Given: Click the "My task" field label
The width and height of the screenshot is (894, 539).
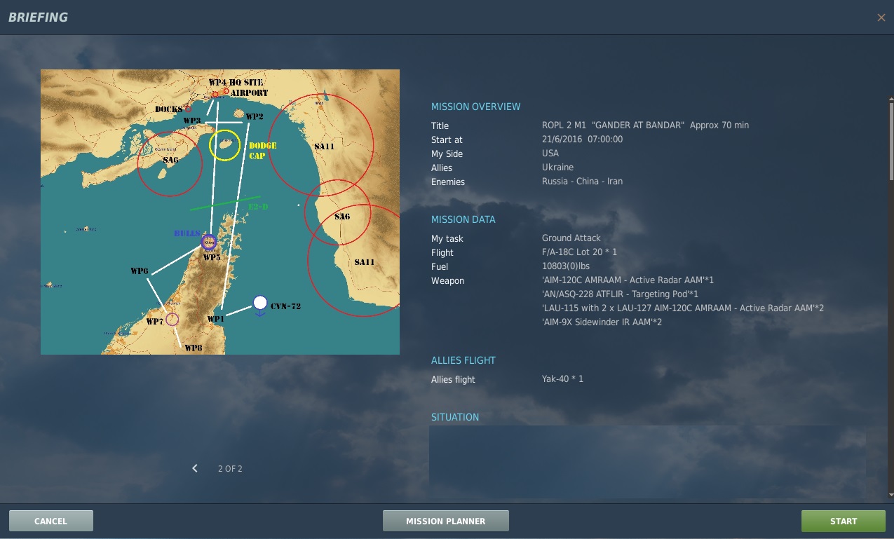Looking at the screenshot, I should coord(447,238).
